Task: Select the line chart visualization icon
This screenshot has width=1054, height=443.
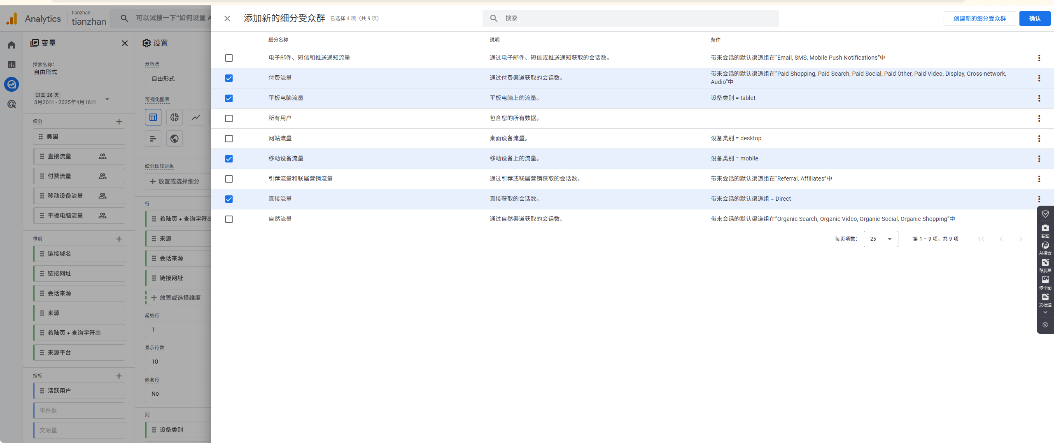Action: [196, 117]
